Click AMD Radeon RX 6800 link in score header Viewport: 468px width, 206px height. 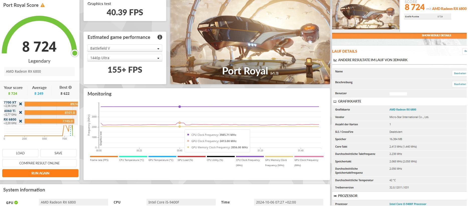point(449,9)
